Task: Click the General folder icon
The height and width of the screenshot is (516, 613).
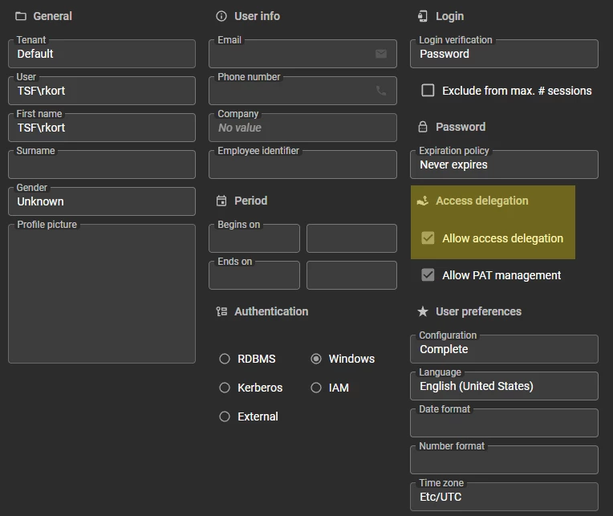Action: tap(21, 16)
